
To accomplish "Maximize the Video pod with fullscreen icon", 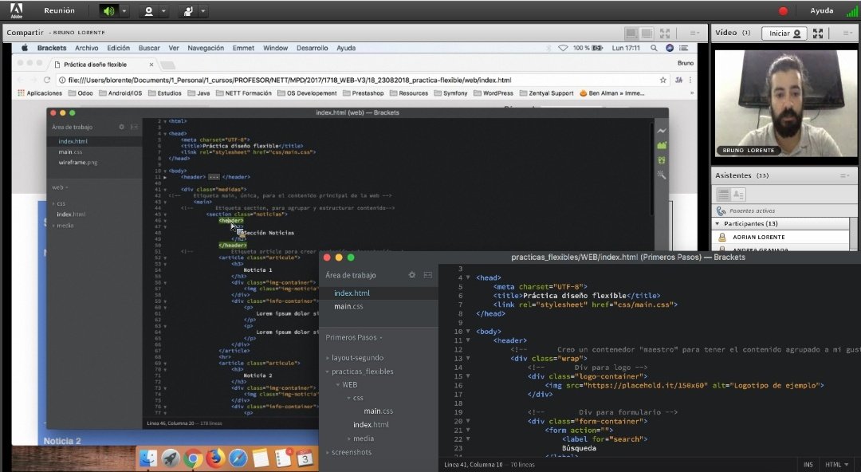I will tap(818, 33).
